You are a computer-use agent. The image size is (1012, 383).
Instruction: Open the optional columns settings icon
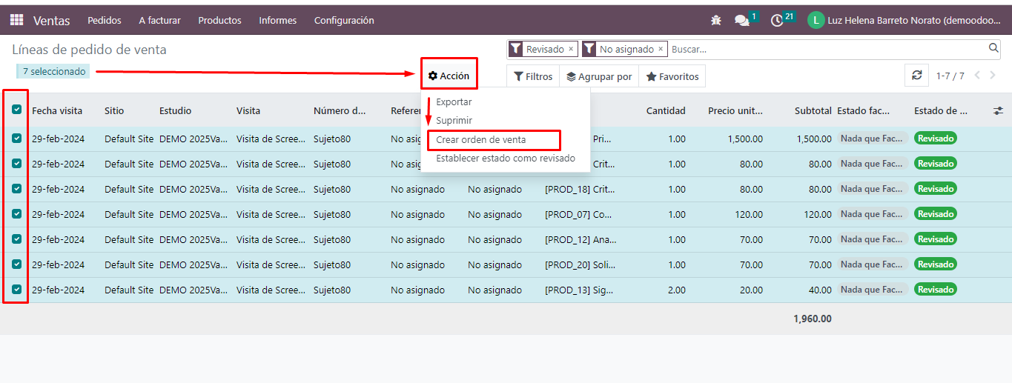[x=998, y=110]
